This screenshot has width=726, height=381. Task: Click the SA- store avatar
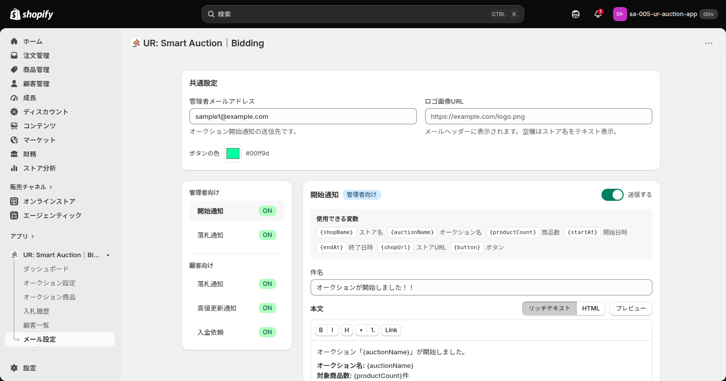(x=620, y=14)
